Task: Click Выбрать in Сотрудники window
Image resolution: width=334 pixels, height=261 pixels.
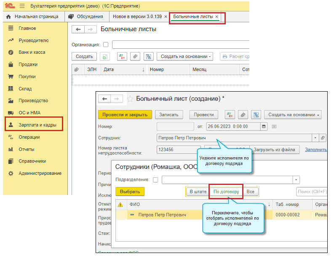Action: pyautogui.click(x=130, y=192)
